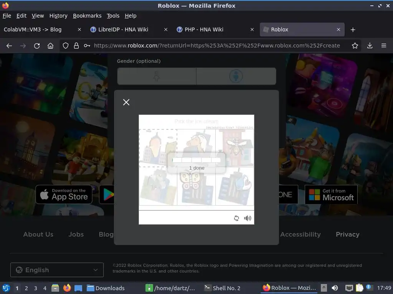Open the Blog footer link
Viewport: 393px width, 294px height.
click(106, 234)
